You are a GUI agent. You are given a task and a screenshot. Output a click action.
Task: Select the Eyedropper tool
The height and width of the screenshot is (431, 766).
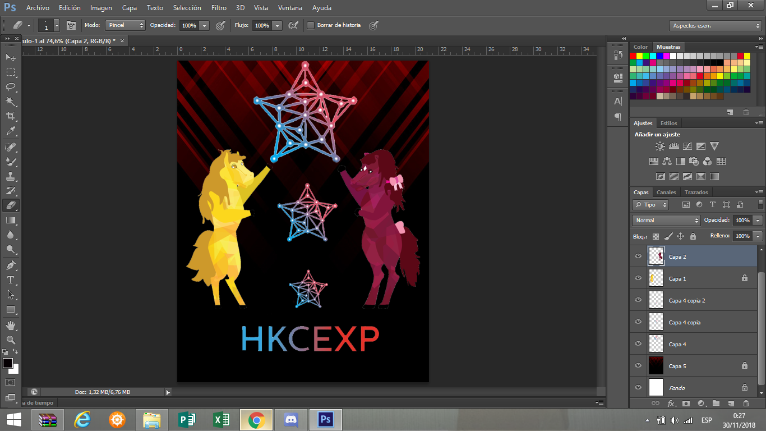10,131
